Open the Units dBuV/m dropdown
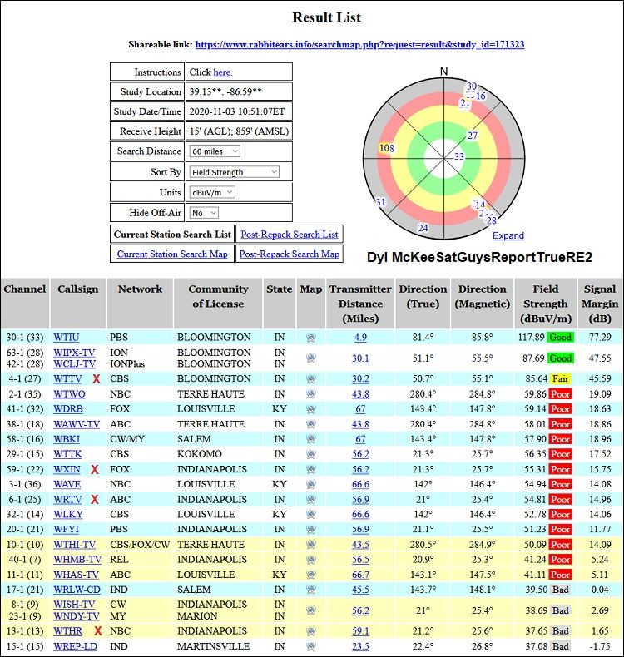Screen dimensions: 624x657 (x=212, y=192)
